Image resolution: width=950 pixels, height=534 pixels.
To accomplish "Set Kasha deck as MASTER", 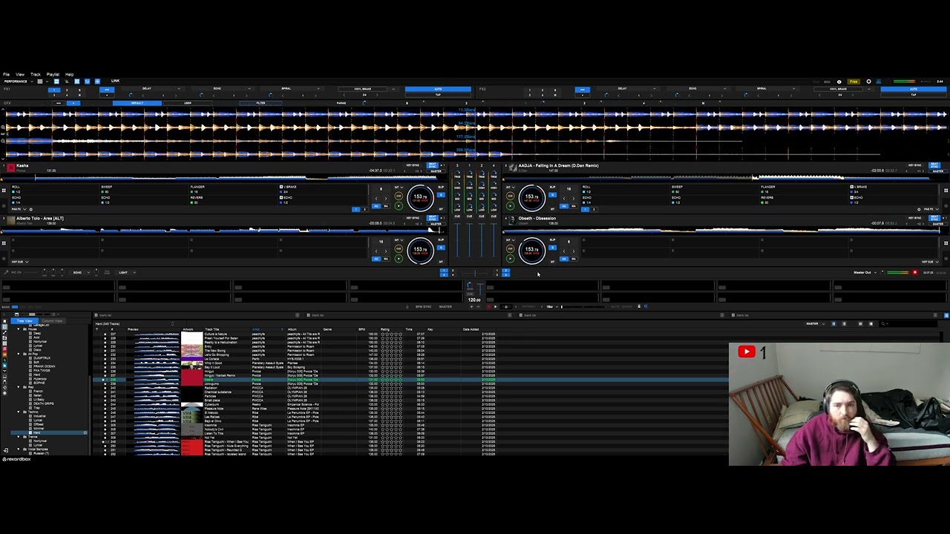I will 436,171.
